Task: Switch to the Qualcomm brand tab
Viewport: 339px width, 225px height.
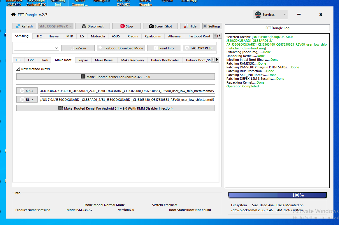Action: tap(153, 36)
